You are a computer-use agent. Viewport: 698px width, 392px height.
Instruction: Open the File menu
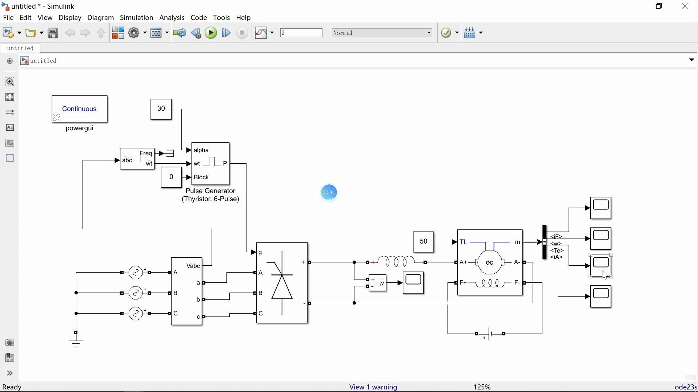pyautogui.click(x=8, y=17)
